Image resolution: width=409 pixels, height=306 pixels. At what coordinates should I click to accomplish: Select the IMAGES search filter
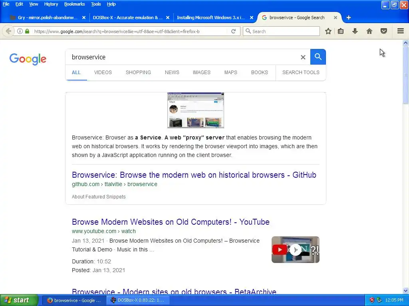pyautogui.click(x=201, y=73)
